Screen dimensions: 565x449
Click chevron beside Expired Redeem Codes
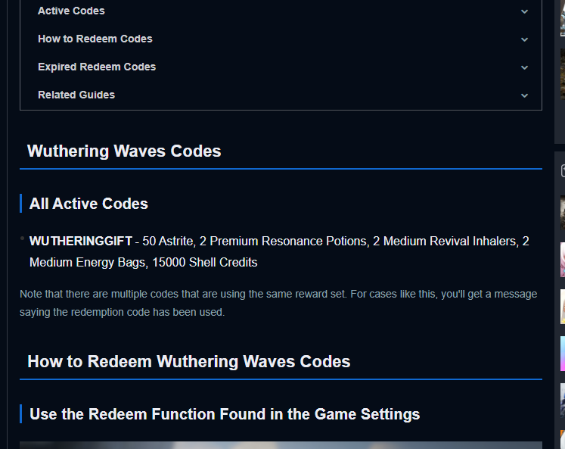tap(524, 67)
